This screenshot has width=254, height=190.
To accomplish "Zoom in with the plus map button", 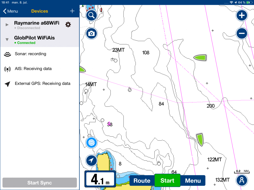I will (242, 15).
